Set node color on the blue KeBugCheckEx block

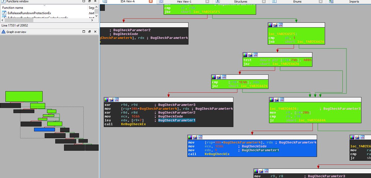tap(190, 137)
